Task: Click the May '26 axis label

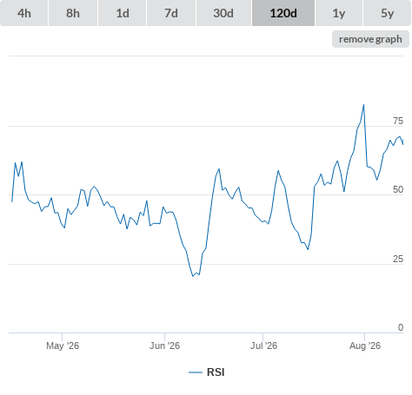Action: coord(63,346)
